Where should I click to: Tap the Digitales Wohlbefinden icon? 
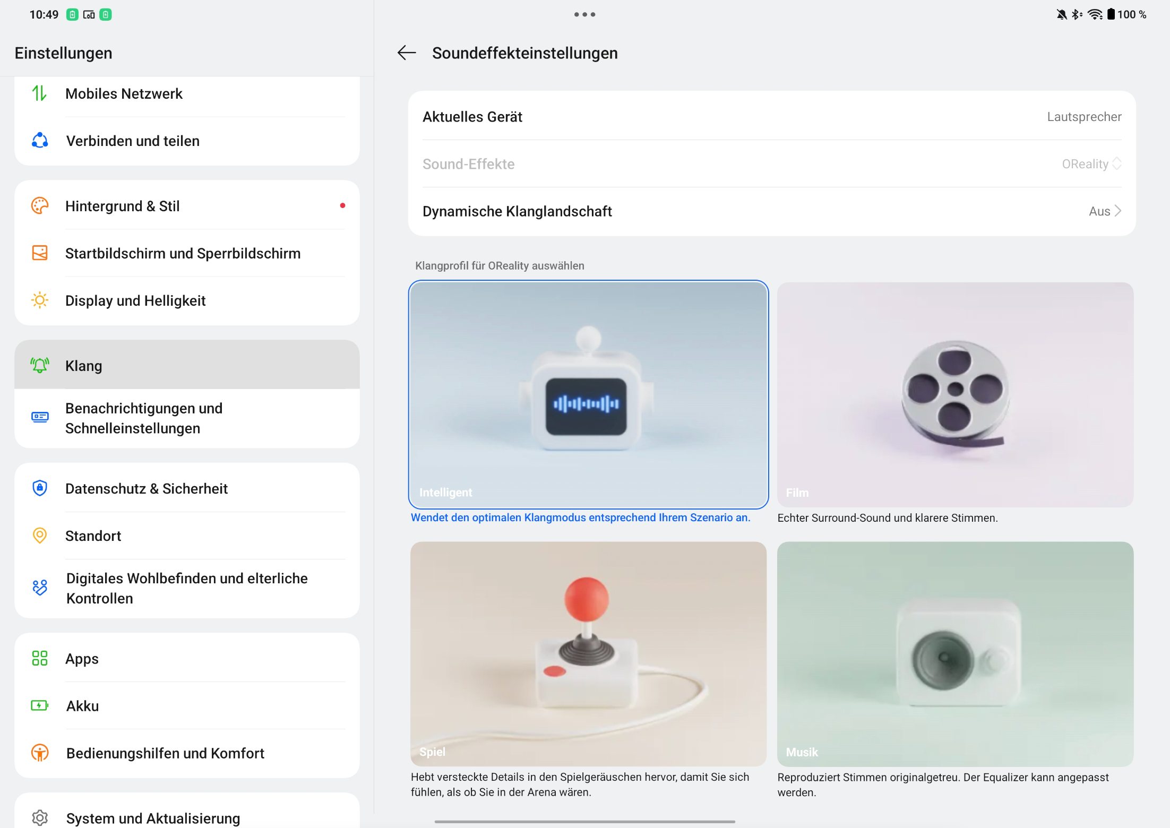click(x=40, y=588)
